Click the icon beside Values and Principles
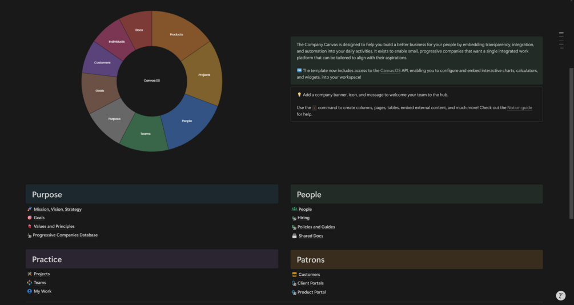The height and width of the screenshot is (305, 574). pyautogui.click(x=30, y=226)
